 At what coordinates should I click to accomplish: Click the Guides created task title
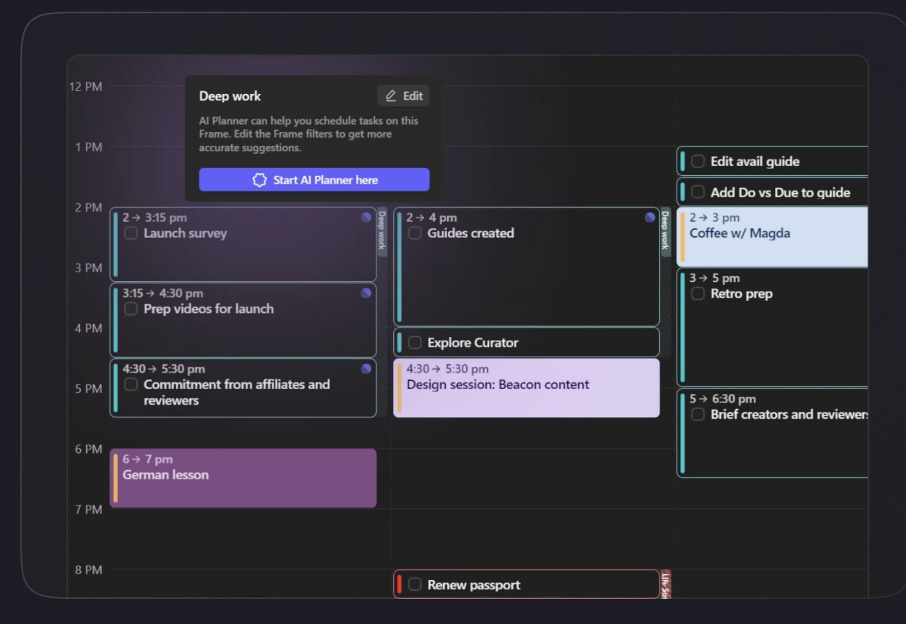471,233
